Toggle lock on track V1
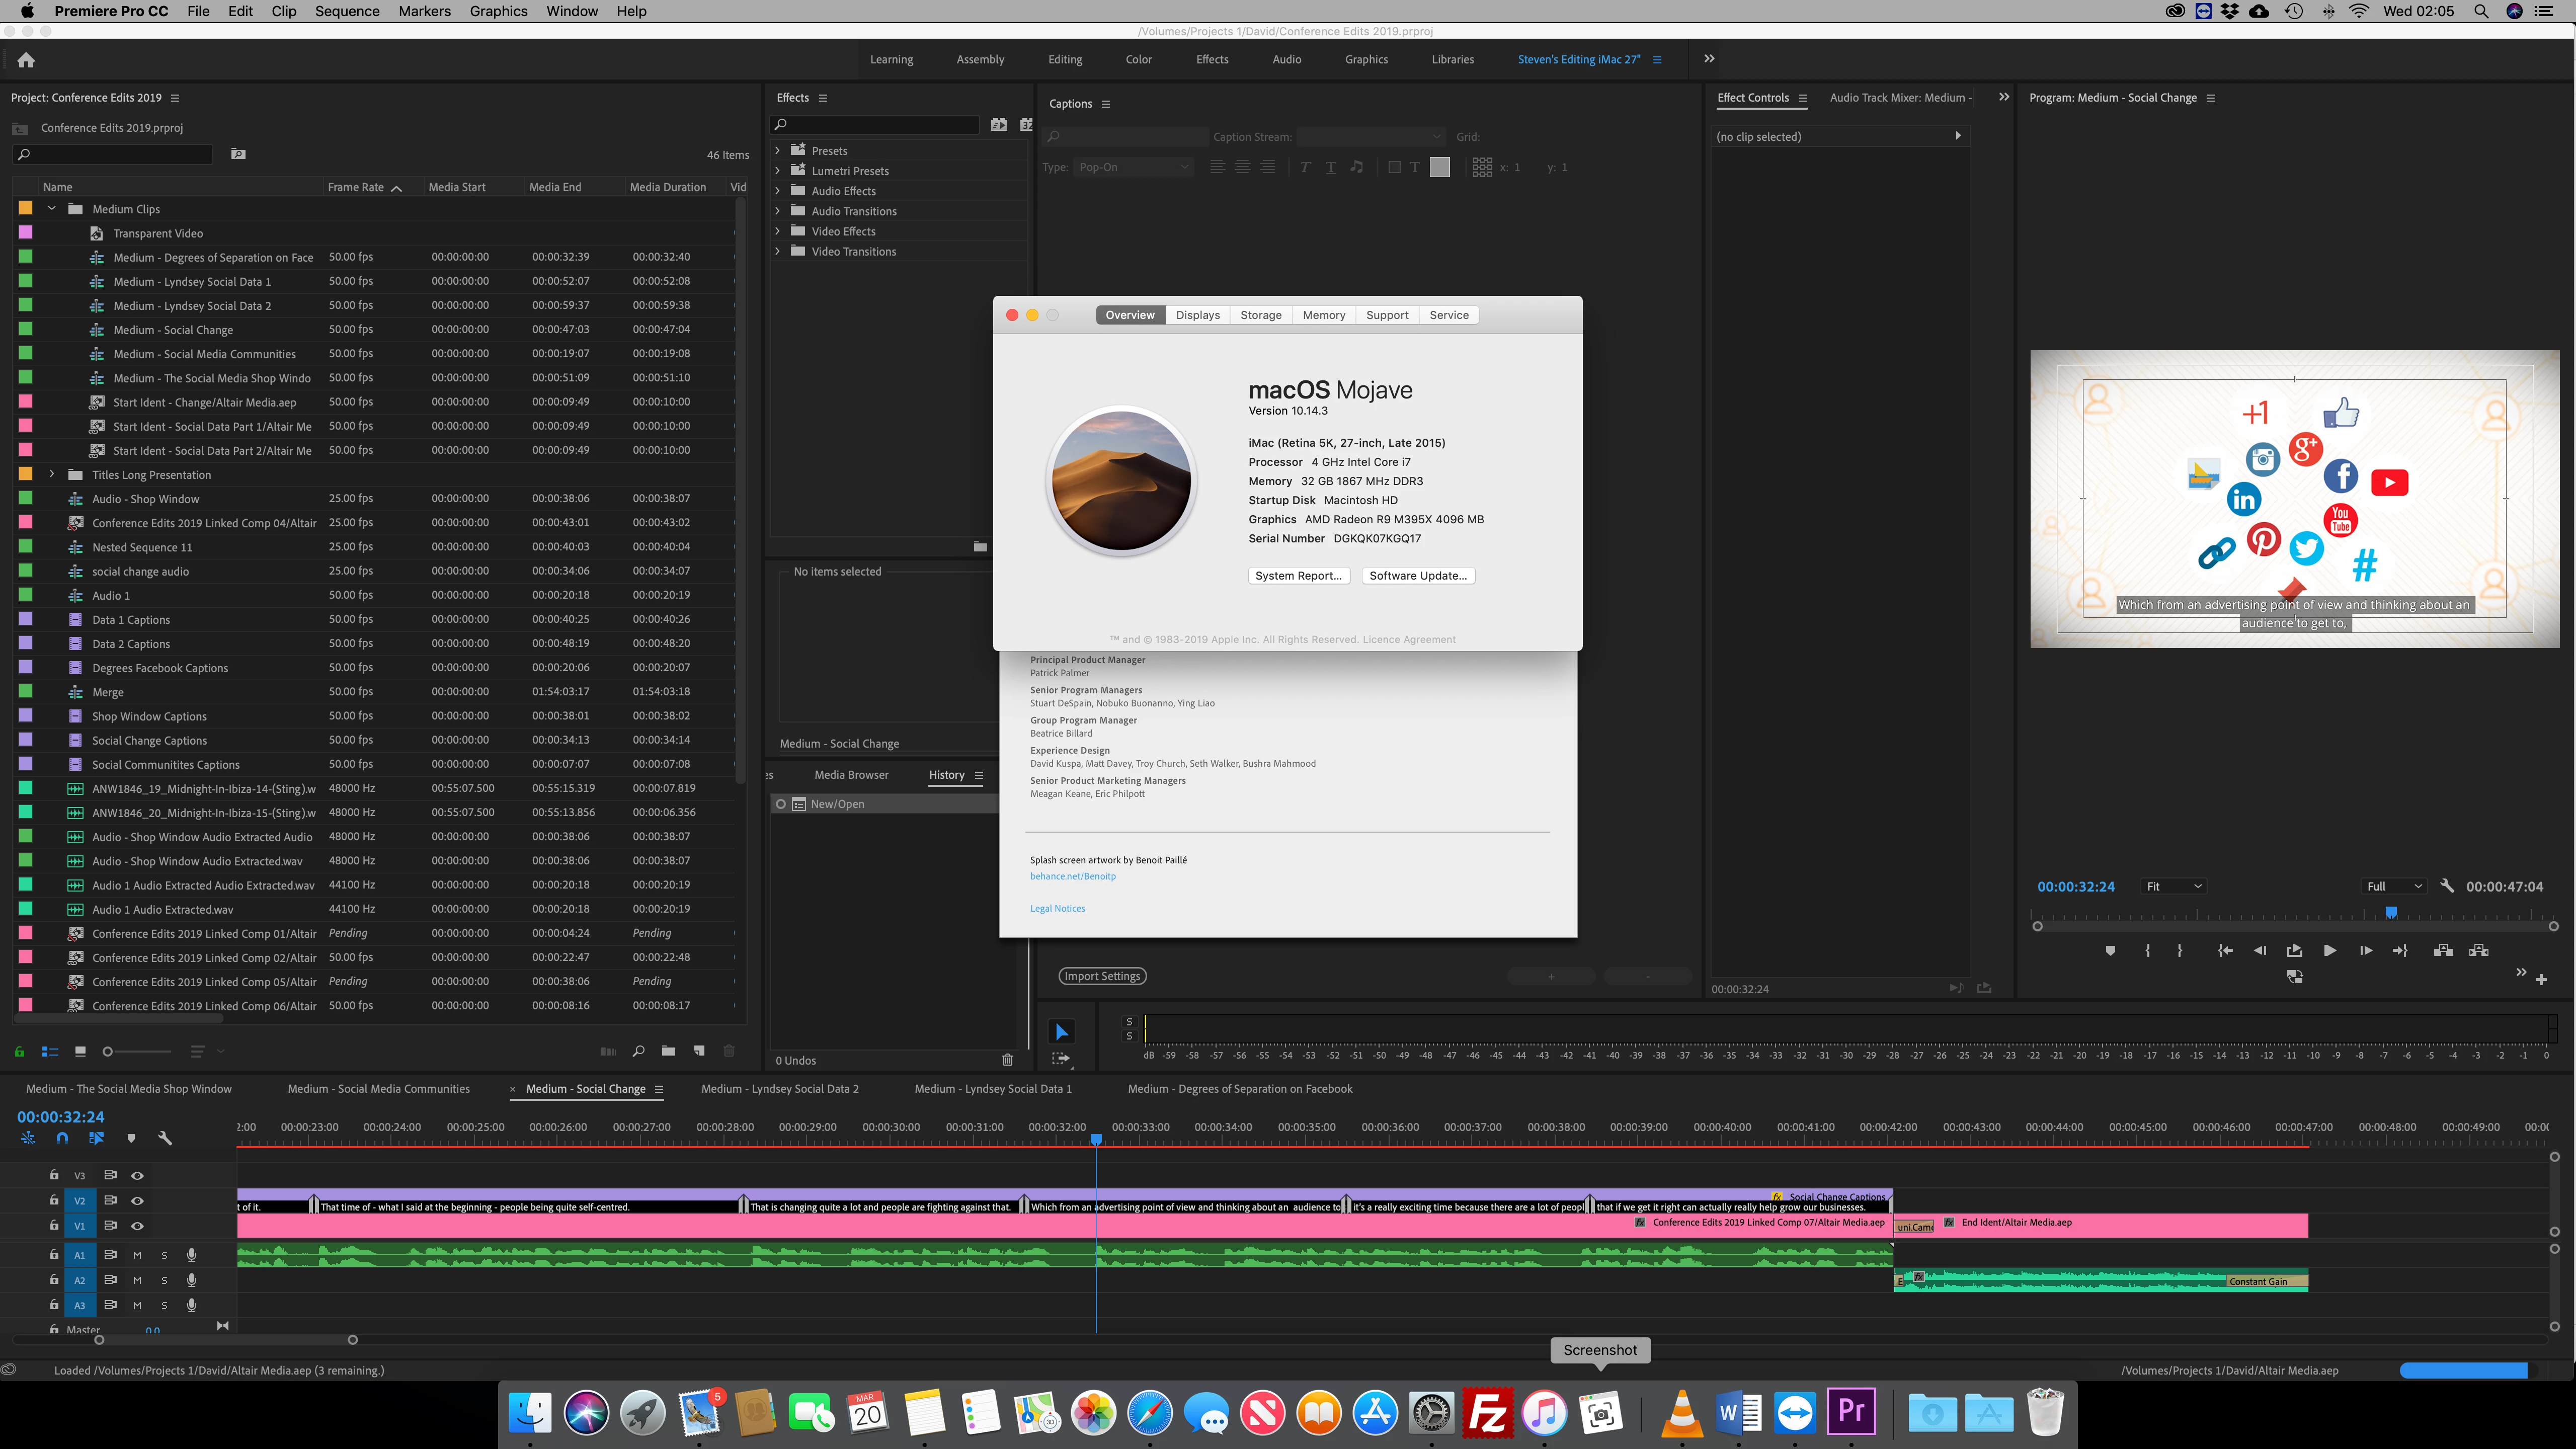The width and height of the screenshot is (2576, 1449). point(54,1225)
